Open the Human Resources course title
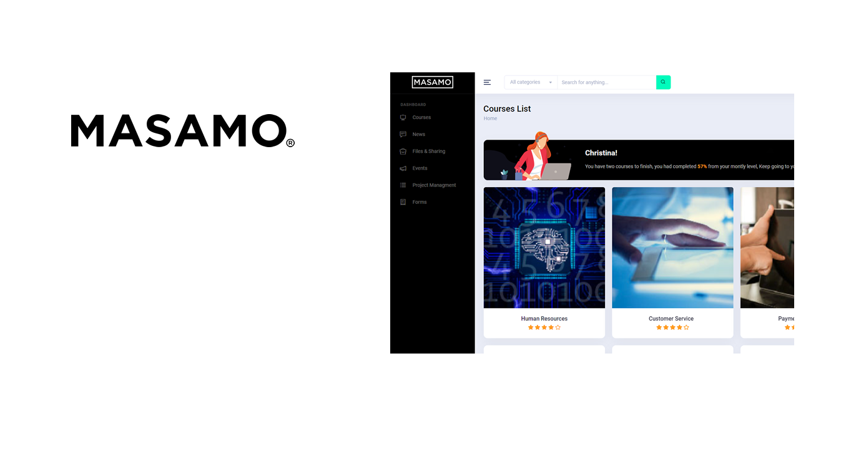The width and height of the screenshot is (841, 472). coord(544,319)
